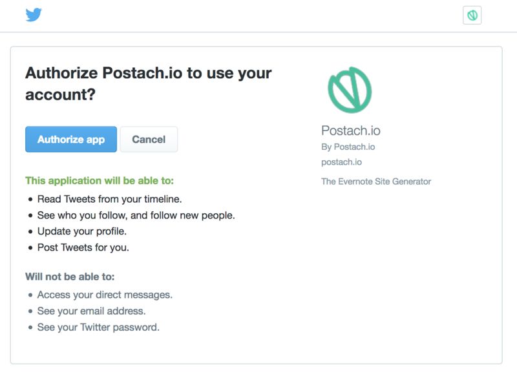Select the "Post Tweets for you" item
517x374 pixels.
tap(83, 247)
